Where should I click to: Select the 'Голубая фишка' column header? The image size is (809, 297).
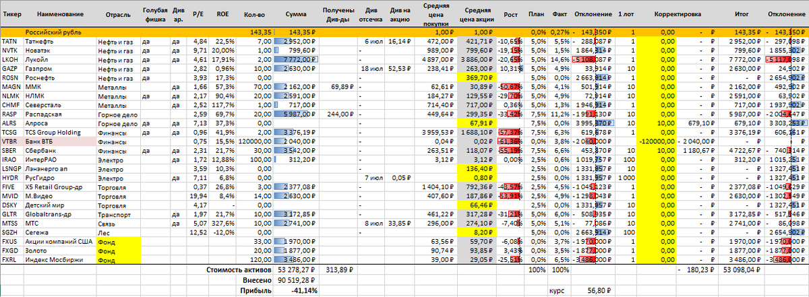pyautogui.click(x=154, y=14)
